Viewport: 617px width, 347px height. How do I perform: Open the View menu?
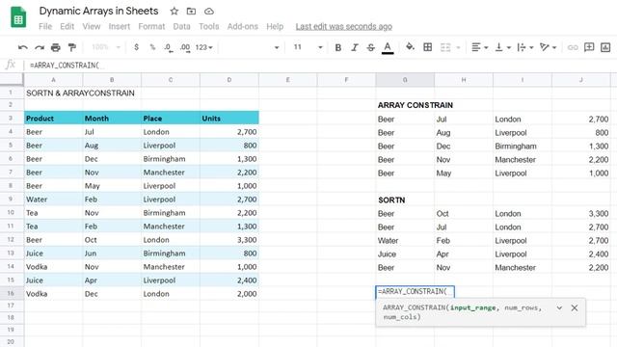pos(92,26)
